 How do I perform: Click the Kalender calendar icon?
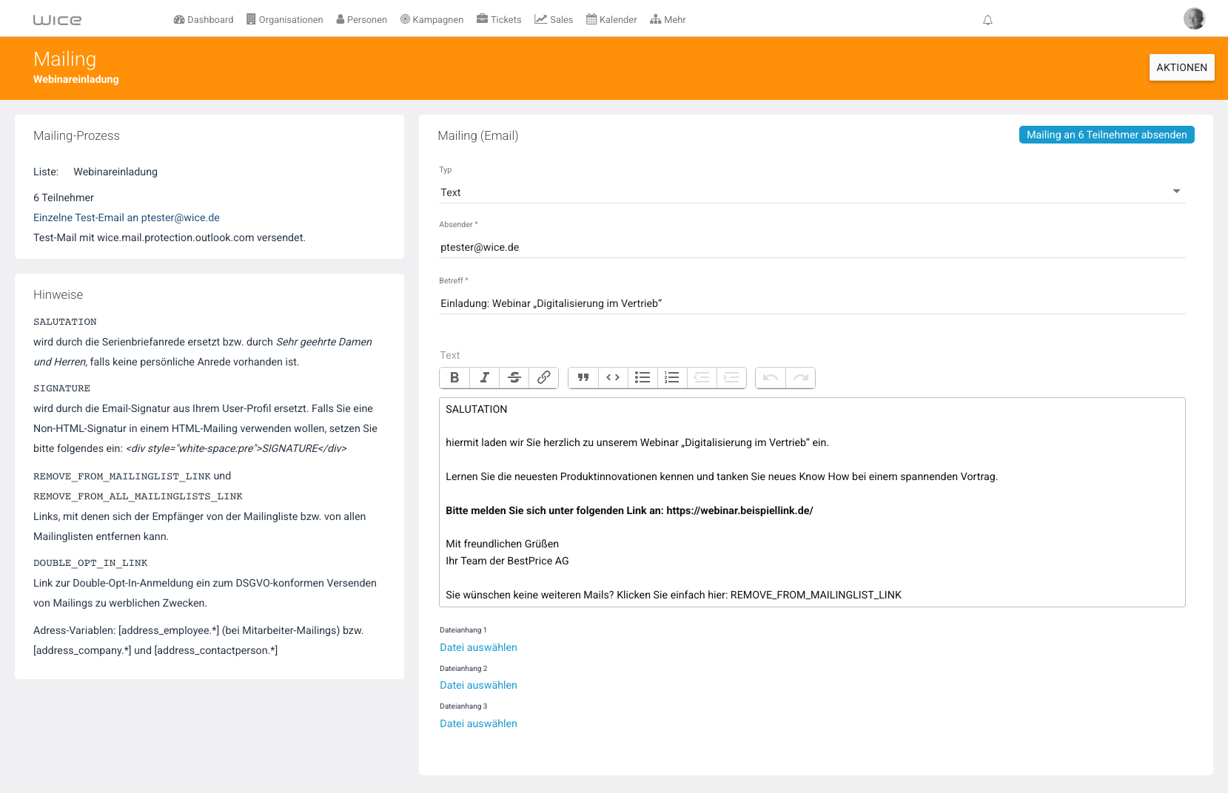click(591, 19)
